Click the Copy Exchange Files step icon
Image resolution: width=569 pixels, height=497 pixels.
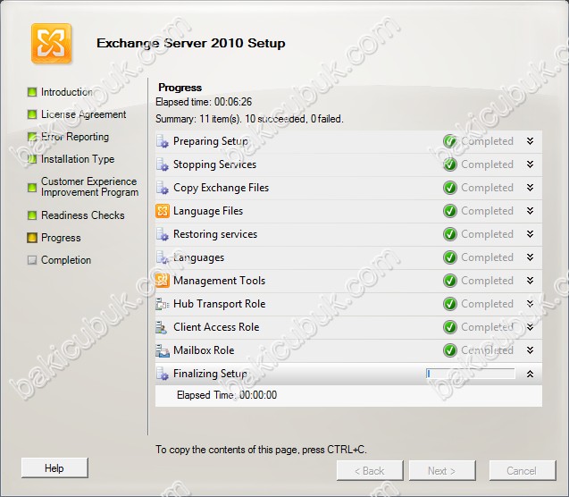pos(163,188)
